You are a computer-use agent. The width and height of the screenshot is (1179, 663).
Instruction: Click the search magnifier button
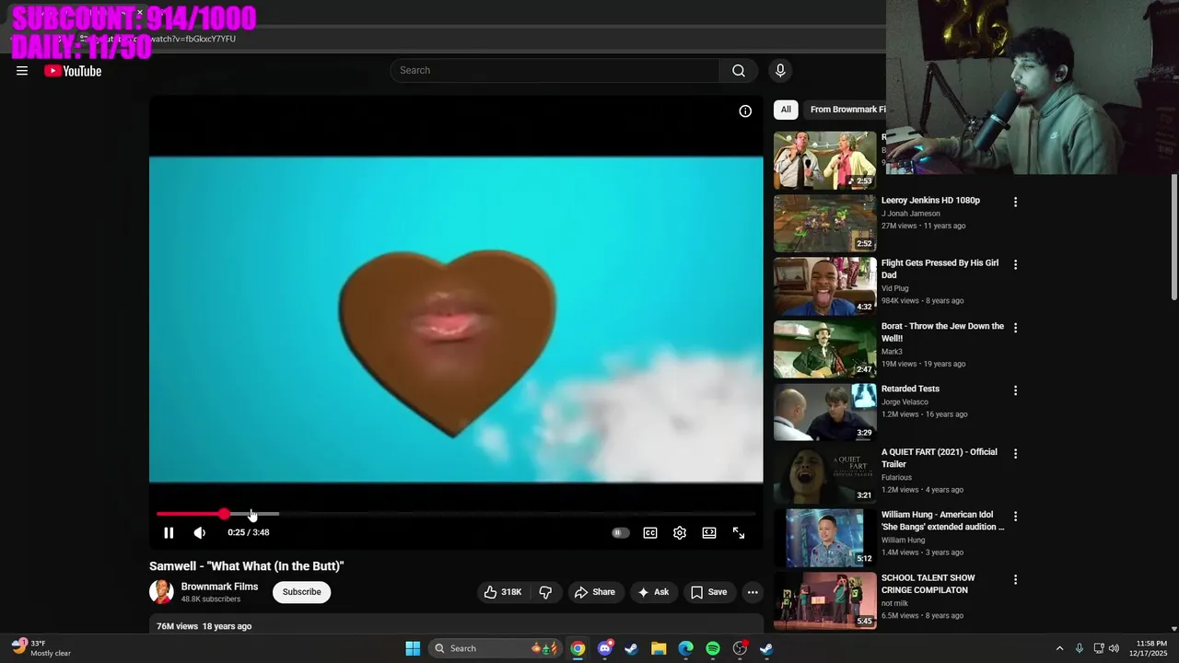click(739, 71)
